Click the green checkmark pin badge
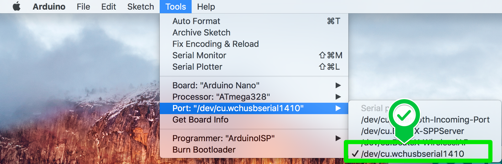502x164 pixels. click(404, 115)
